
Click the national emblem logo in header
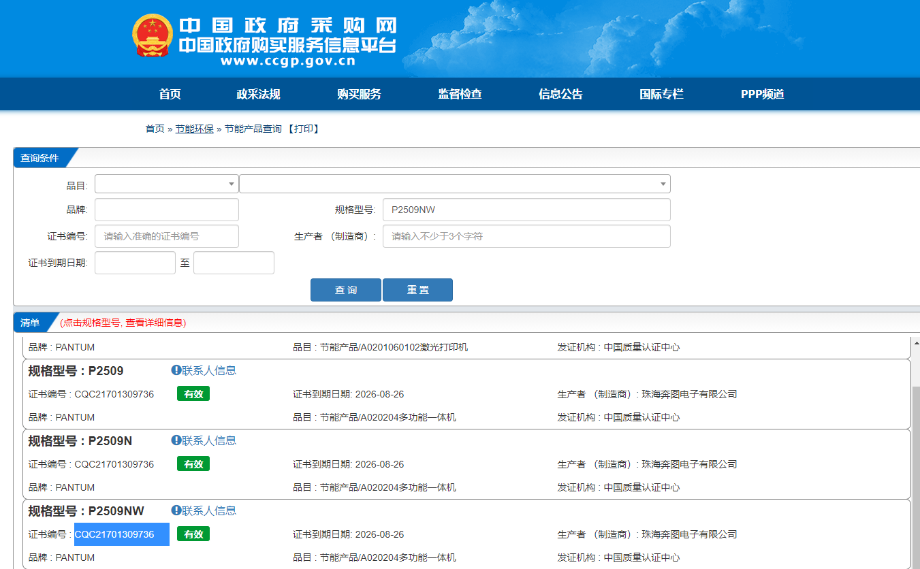[x=153, y=35]
